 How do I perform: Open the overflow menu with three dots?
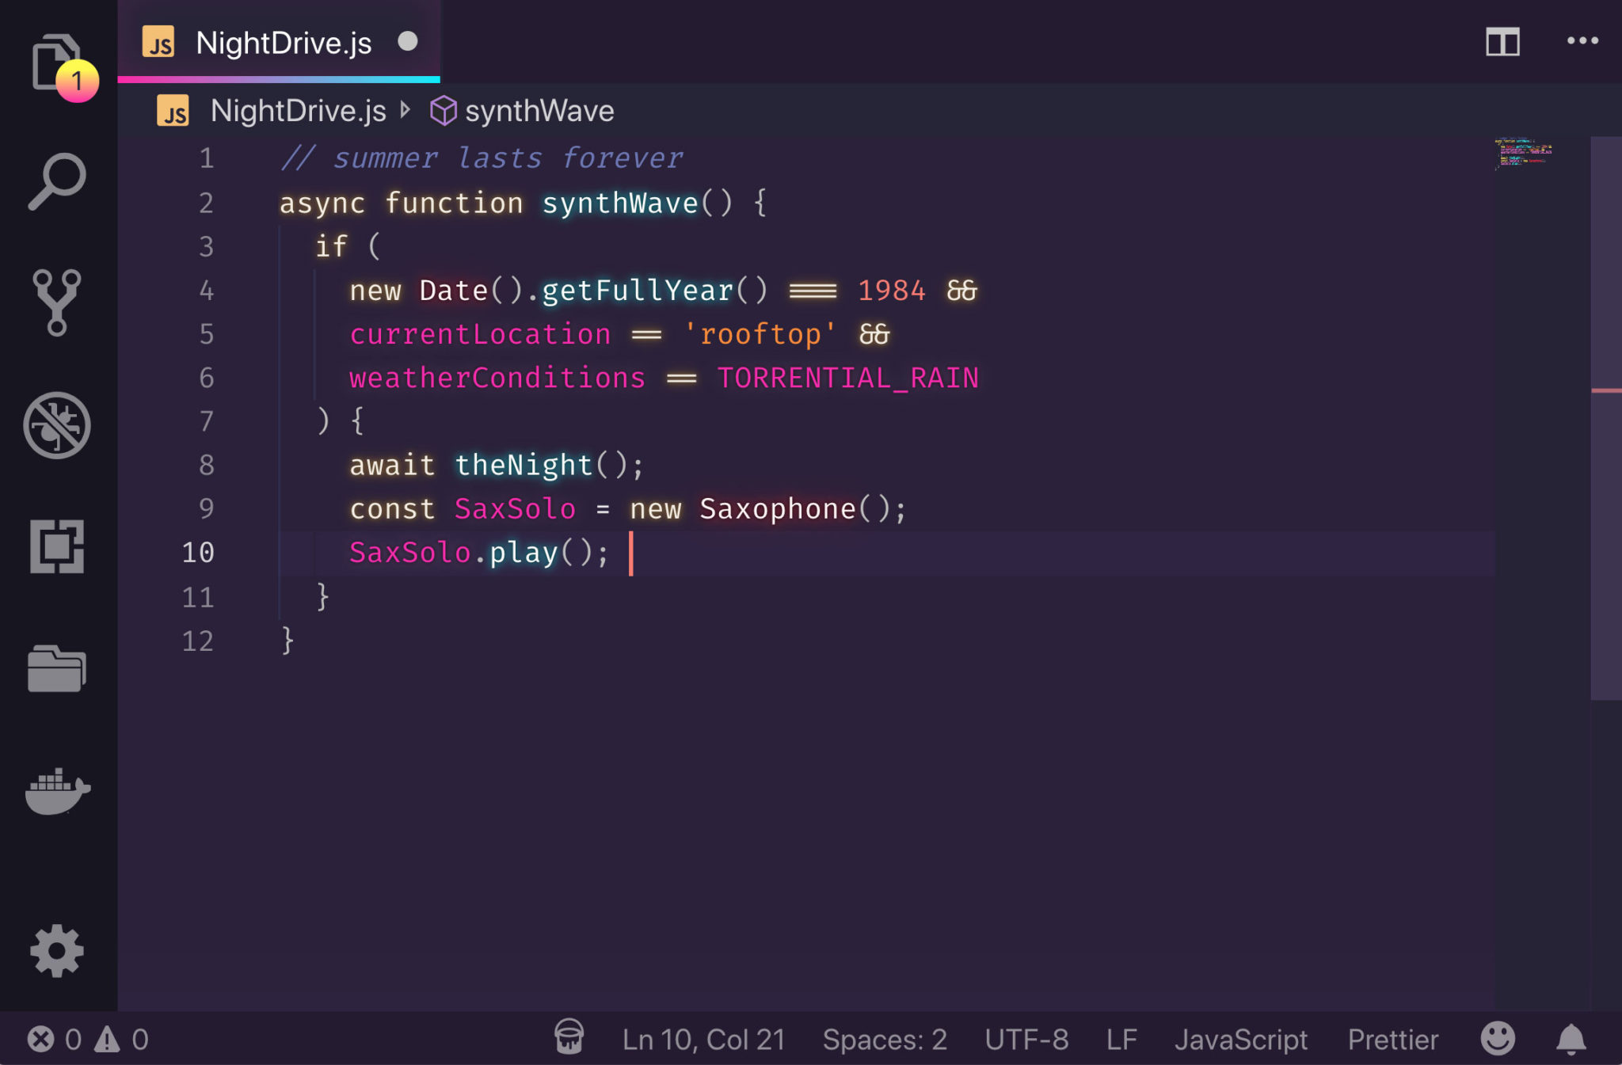click(1585, 42)
